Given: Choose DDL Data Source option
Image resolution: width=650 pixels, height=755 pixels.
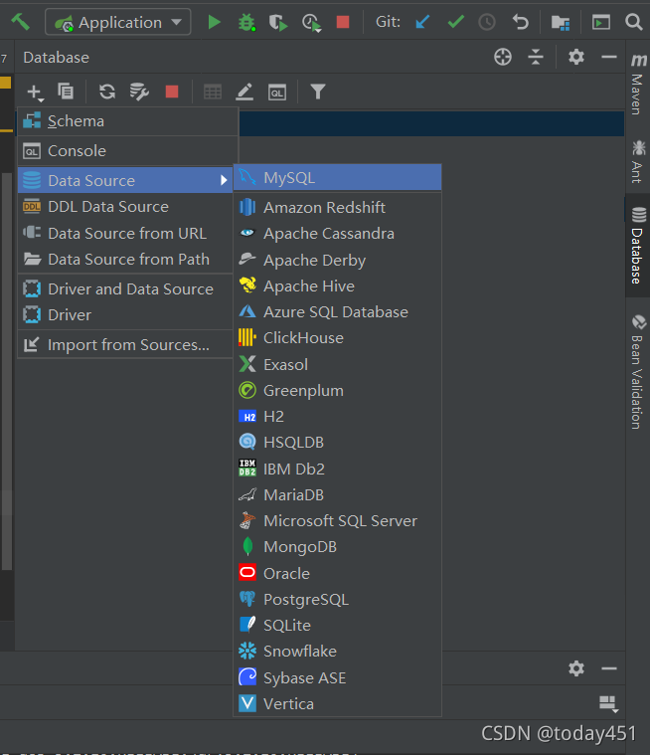Looking at the screenshot, I should pyautogui.click(x=125, y=207).
